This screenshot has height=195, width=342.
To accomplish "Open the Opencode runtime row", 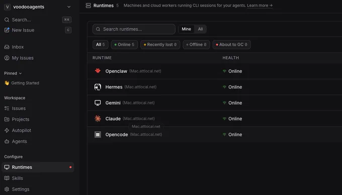I will (x=215, y=135).
